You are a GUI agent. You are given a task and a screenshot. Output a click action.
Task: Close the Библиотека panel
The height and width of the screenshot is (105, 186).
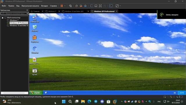coord(27,10)
